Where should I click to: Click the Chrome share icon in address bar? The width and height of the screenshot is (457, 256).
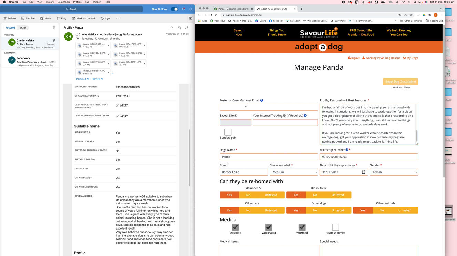click(405, 15)
